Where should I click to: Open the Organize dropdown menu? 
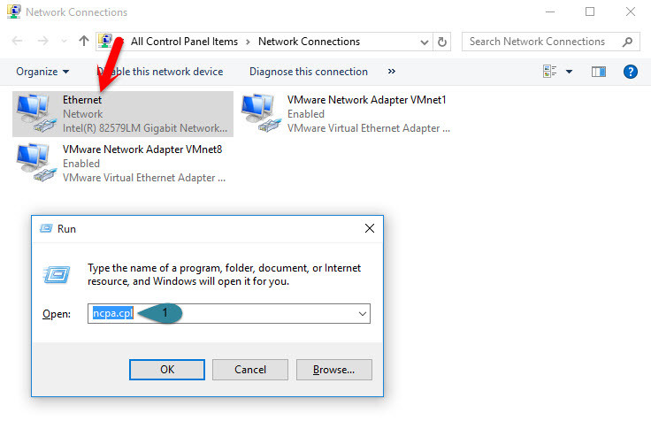coord(42,72)
